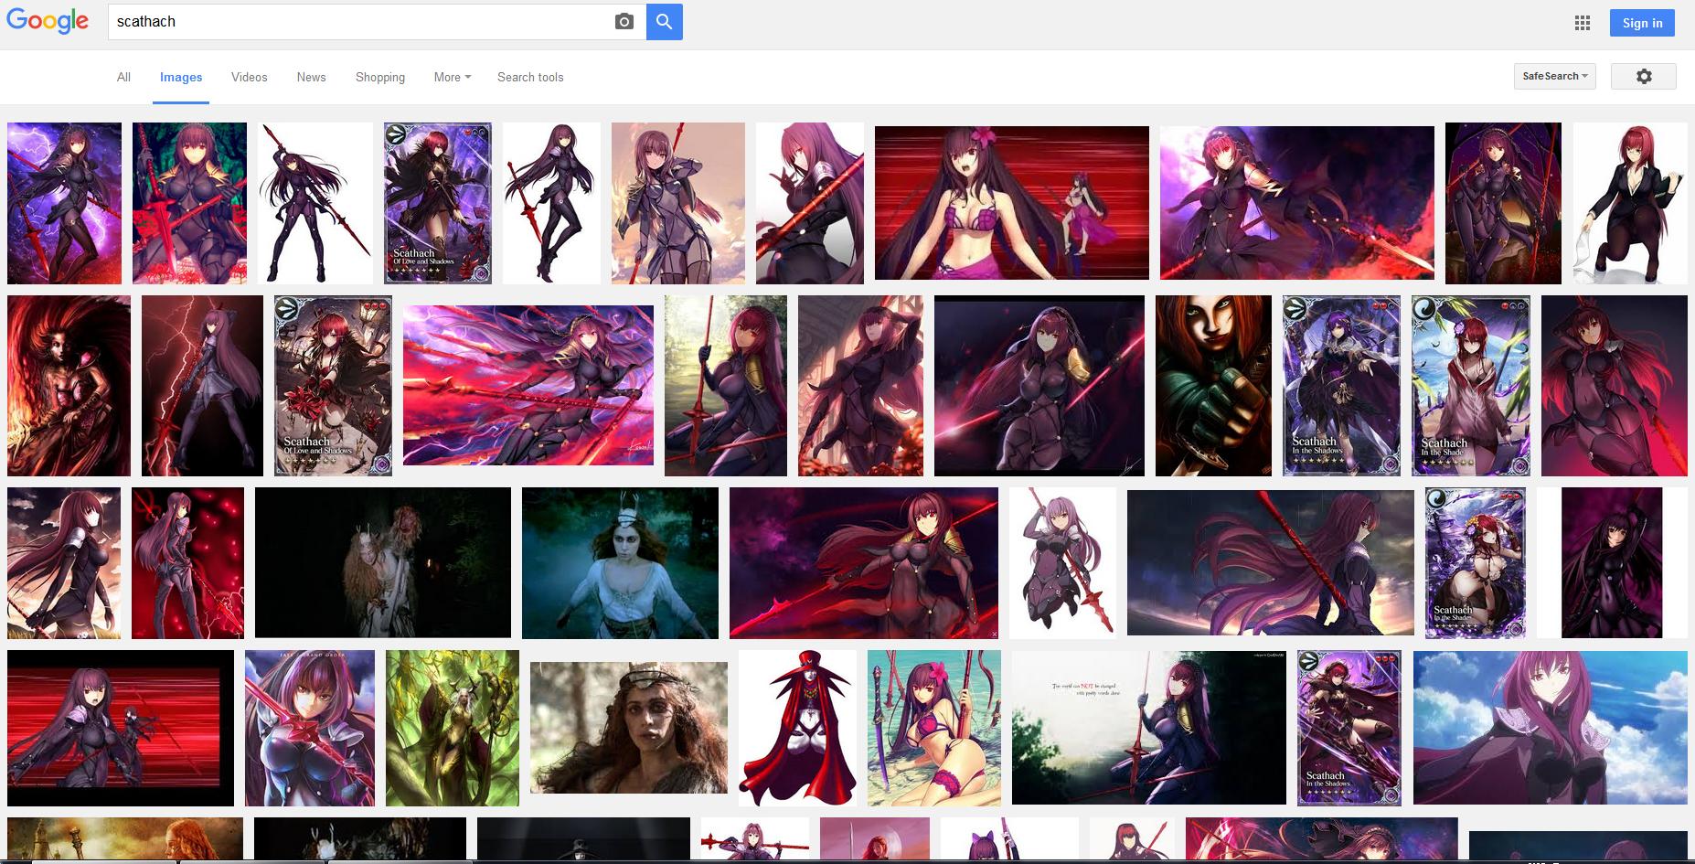This screenshot has height=864, width=1695.
Task: Go to the Videos tab
Action: click(250, 78)
